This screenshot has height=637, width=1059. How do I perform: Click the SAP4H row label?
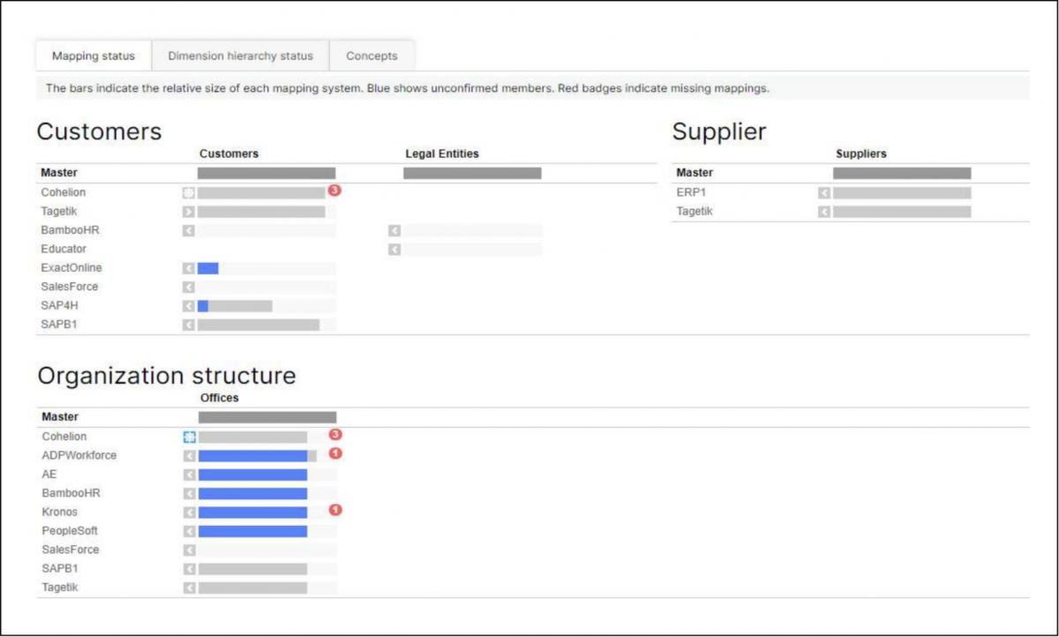point(59,305)
